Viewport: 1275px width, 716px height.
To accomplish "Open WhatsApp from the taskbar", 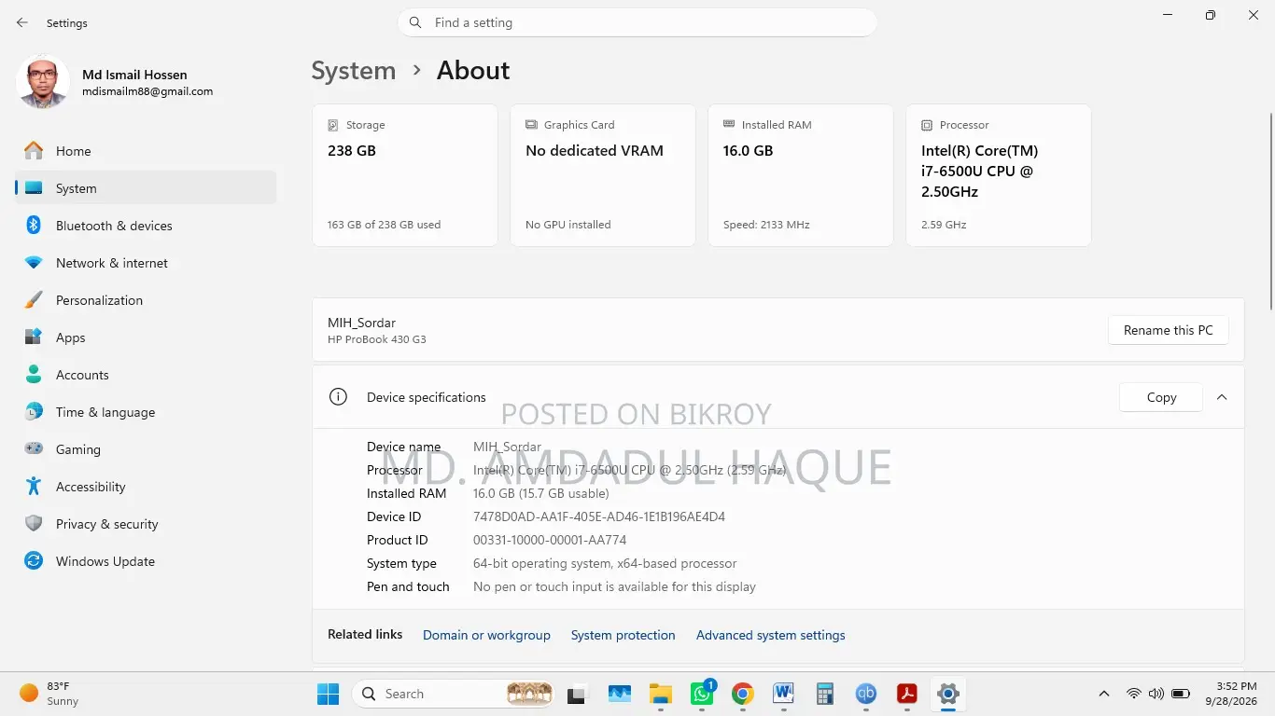I will coord(702,694).
